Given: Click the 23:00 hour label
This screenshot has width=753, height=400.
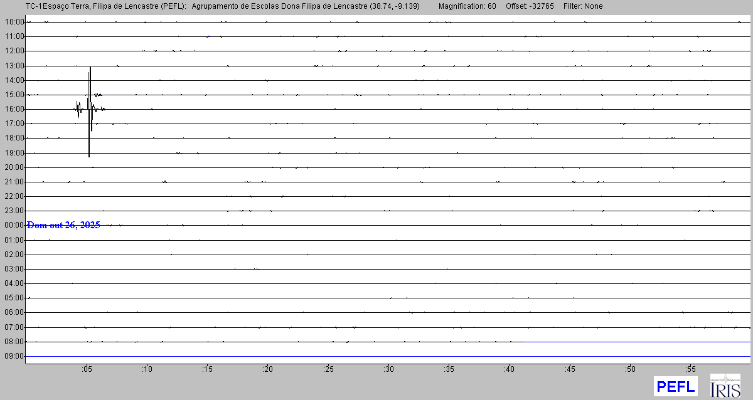Looking at the screenshot, I should tap(14, 211).
